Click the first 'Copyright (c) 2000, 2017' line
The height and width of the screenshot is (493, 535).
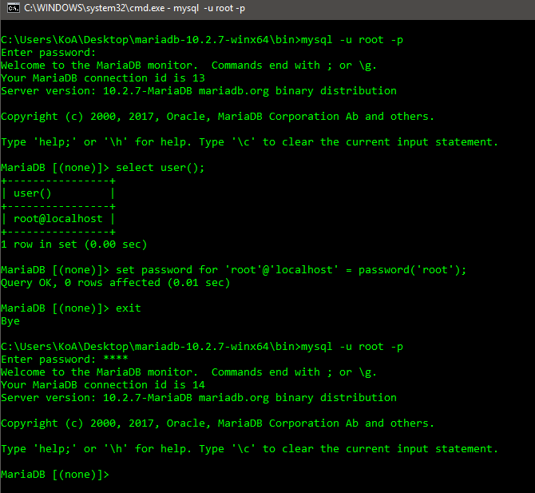pos(217,117)
